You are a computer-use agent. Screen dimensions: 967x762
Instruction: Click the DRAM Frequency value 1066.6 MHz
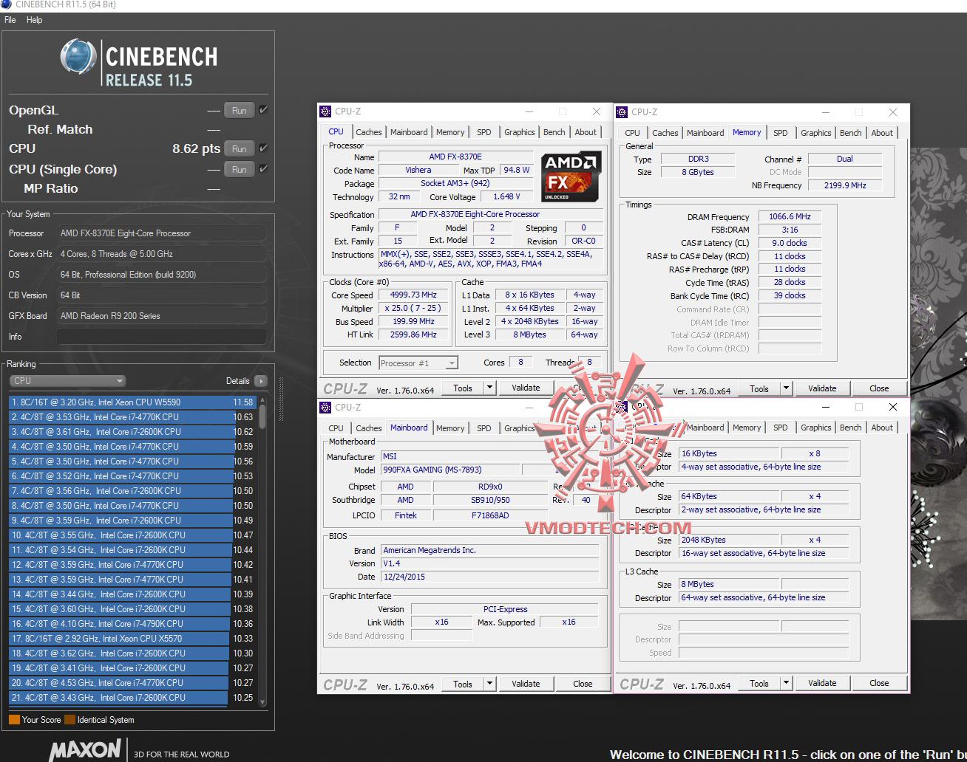click(790, 217)
